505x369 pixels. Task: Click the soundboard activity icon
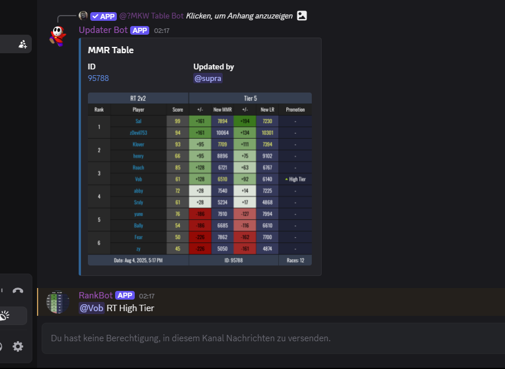tap(5, 316)
